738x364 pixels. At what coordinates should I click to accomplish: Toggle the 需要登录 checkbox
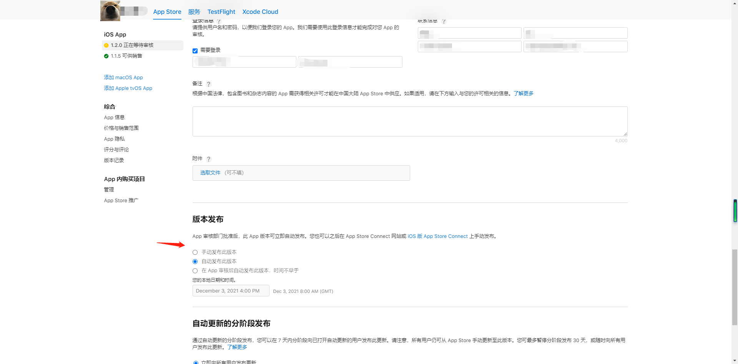pos(195,51)
